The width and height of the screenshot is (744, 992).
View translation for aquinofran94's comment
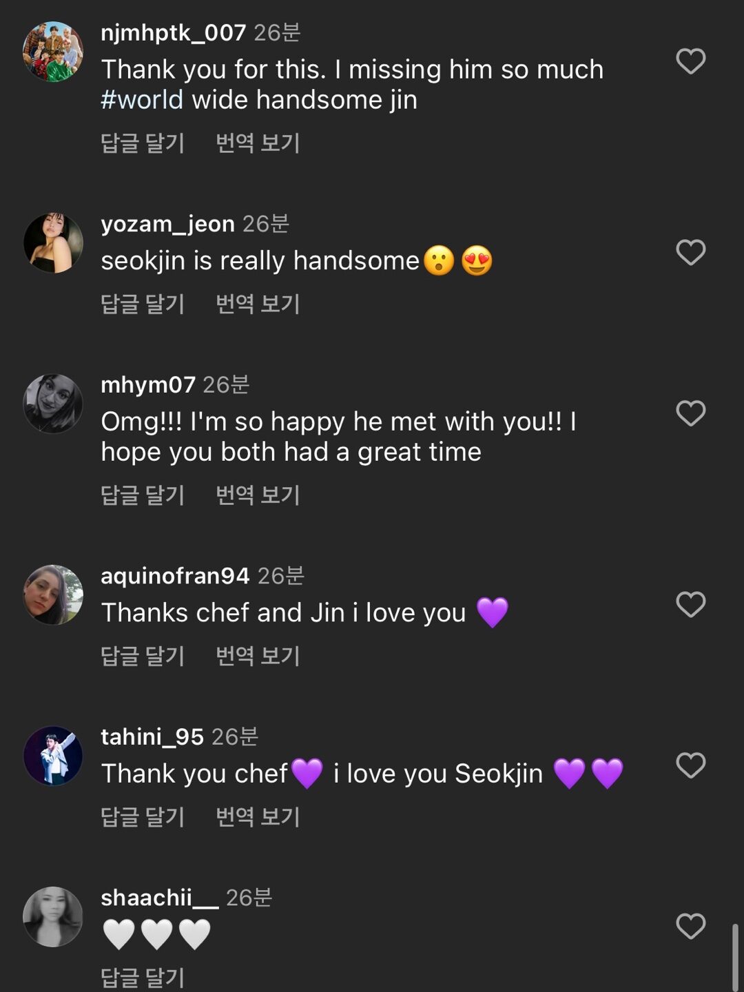click(258, 656)
